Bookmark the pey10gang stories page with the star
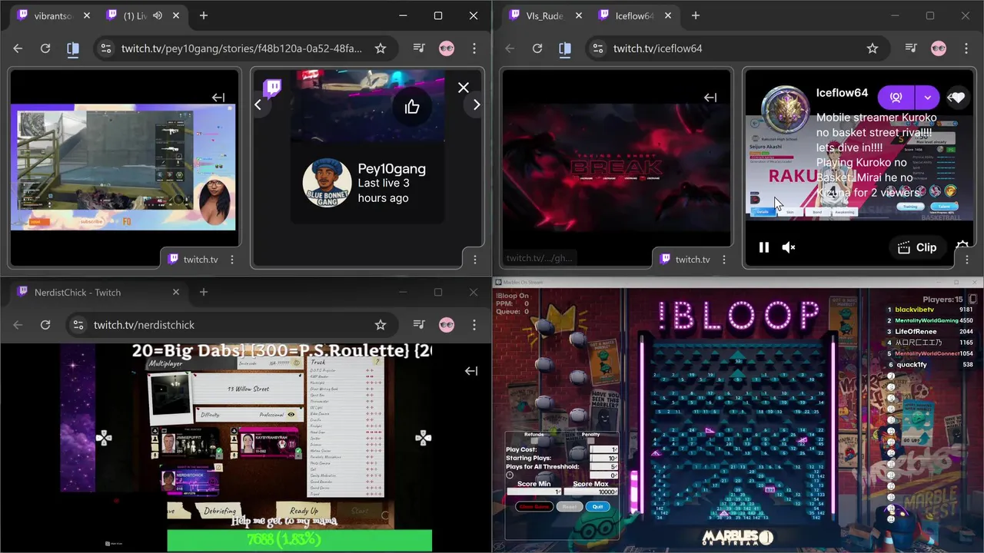Screen dimensions: 984x553 coord(380,48)
